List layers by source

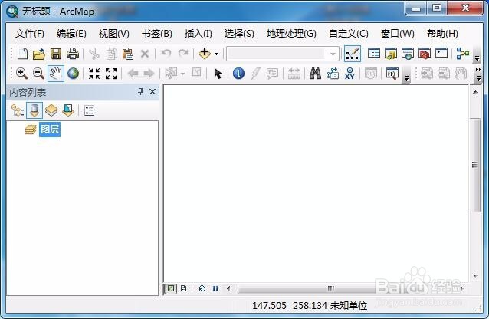click(34, 110)
